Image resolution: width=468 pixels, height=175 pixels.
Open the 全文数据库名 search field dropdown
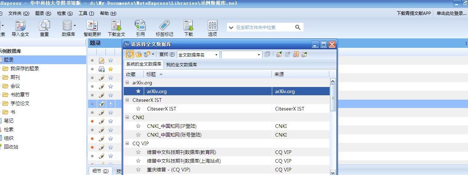pyautogui.click(x=216, y=55)
